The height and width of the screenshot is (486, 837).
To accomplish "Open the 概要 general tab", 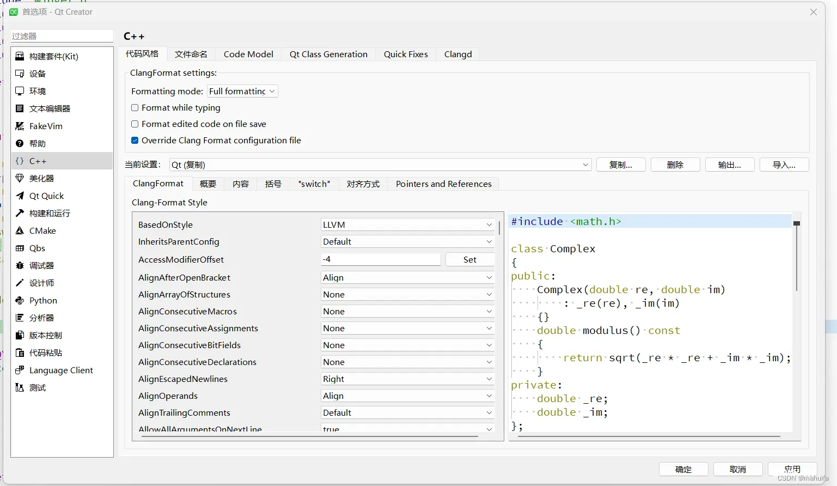I will [208, 184].
